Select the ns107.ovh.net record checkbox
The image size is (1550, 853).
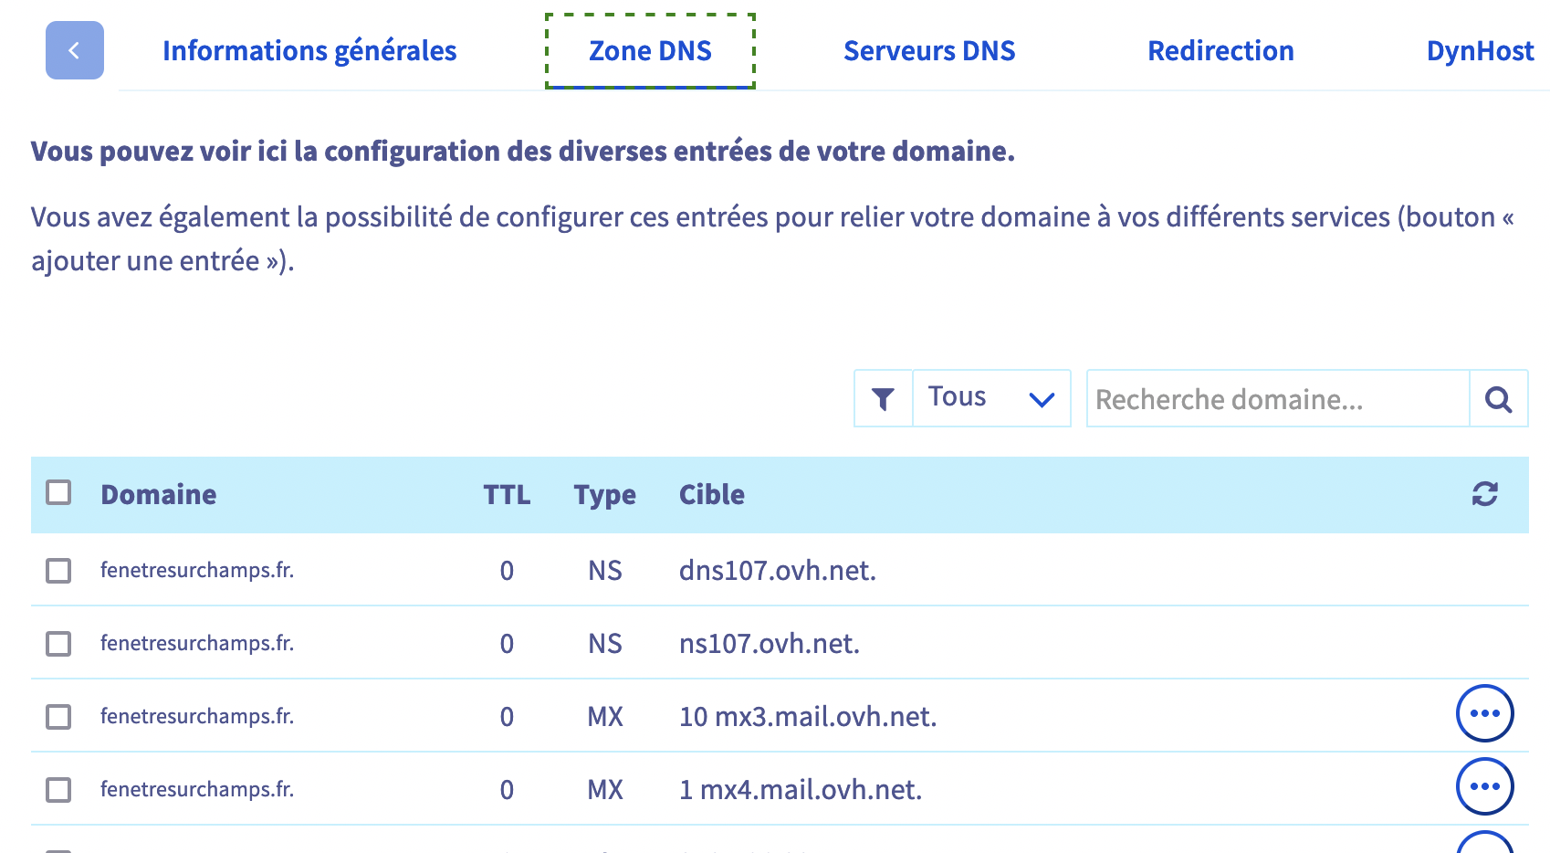58,644
